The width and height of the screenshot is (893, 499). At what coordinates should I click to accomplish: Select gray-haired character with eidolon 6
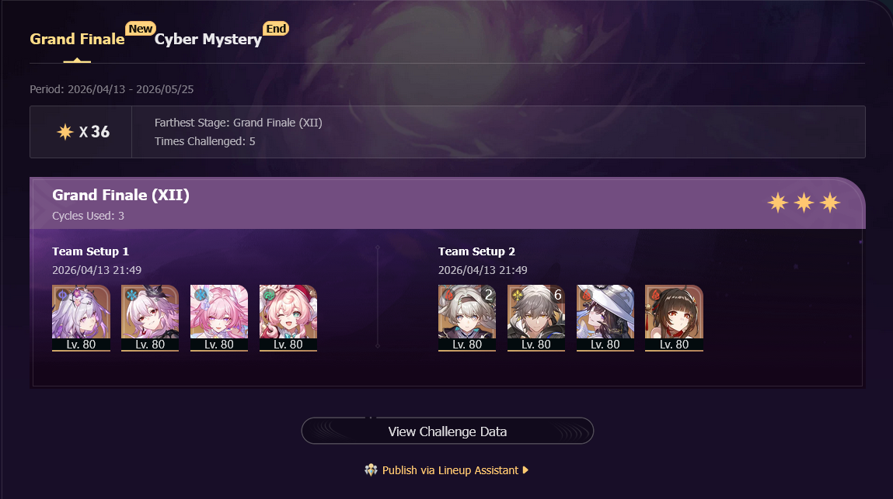(536, 318)
